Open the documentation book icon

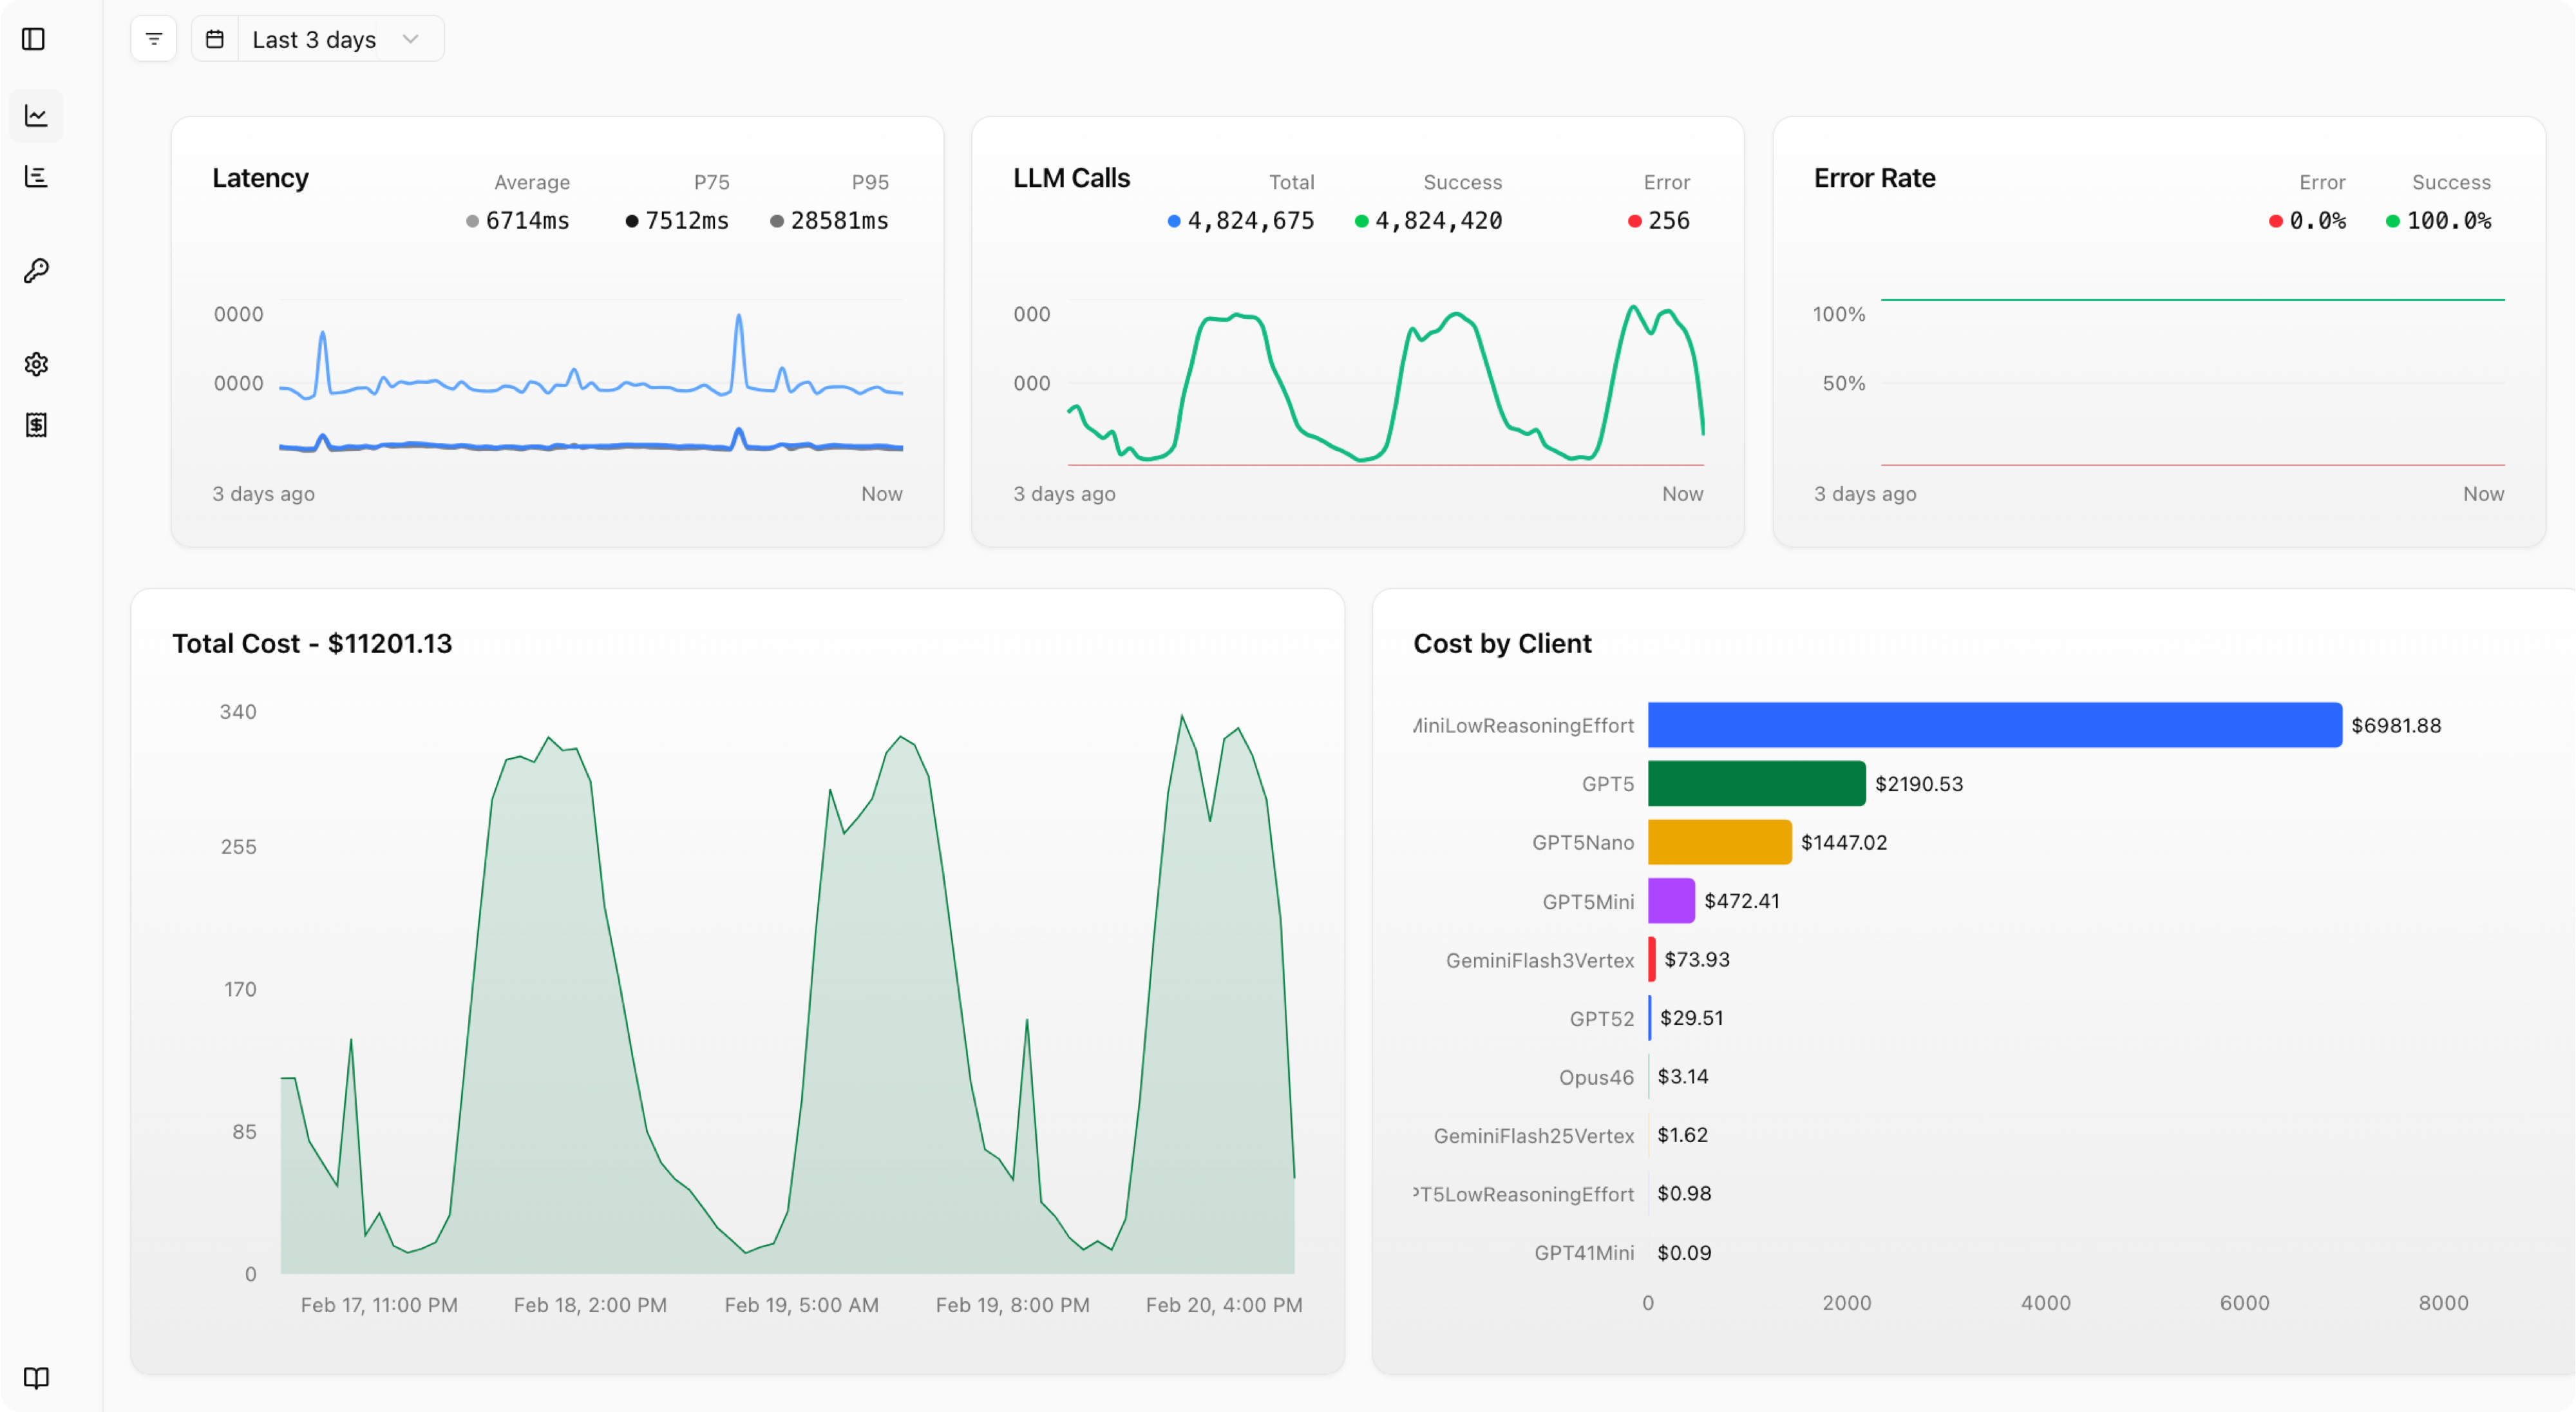coord(36,1378)
